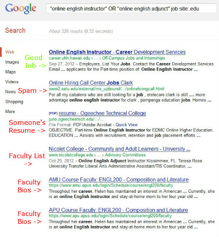Click career.uhh.hawaii.edu breadcrumb URL
Screen dimensions: 219x237
pos(69,58)
